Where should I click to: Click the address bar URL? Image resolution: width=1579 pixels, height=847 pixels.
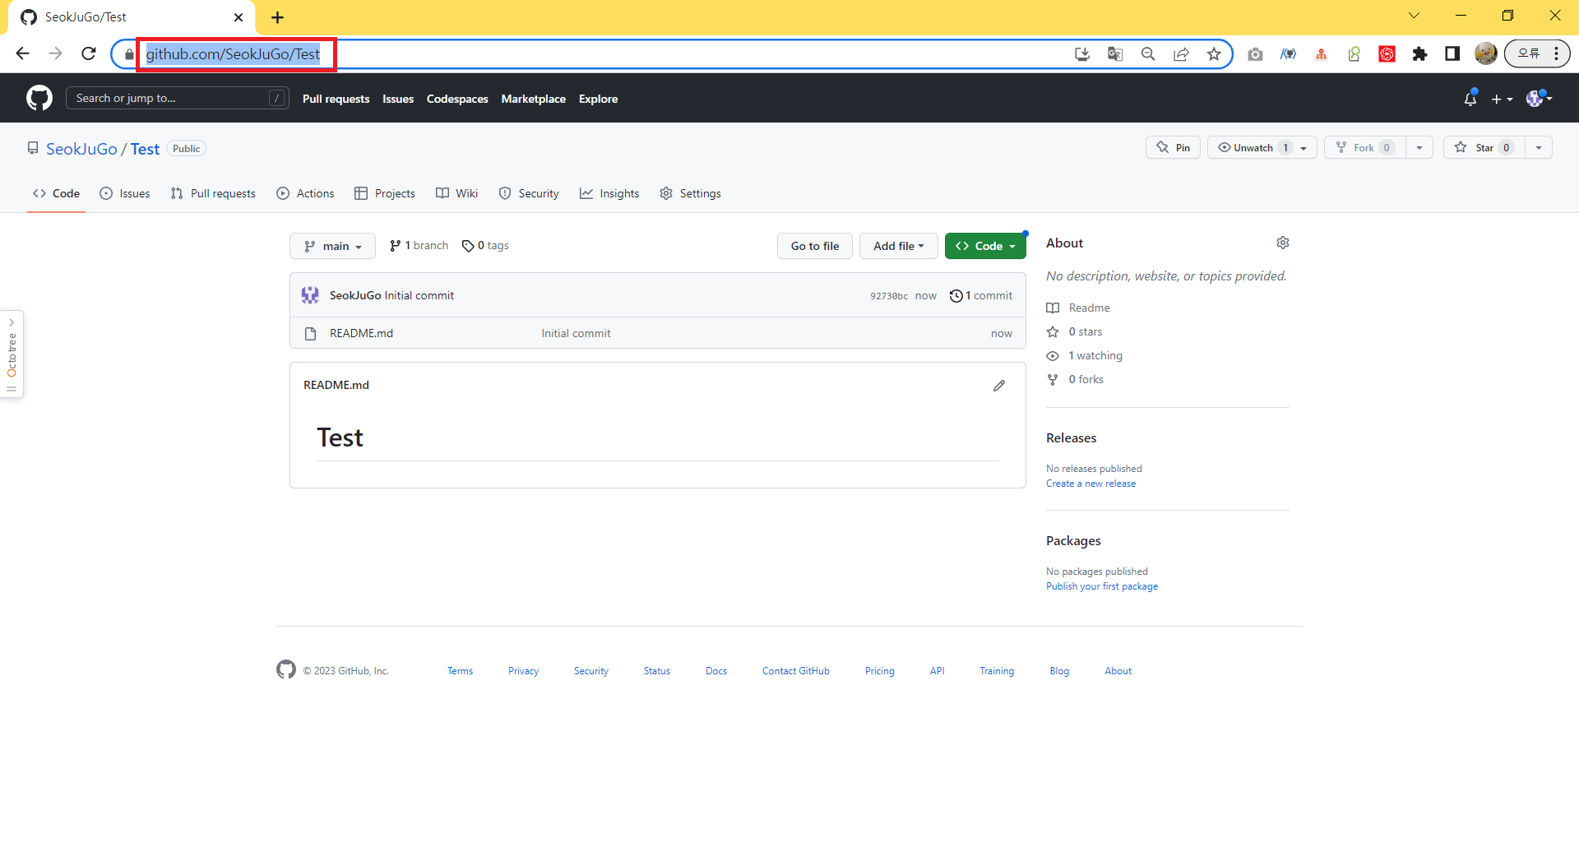coord(233,54)
